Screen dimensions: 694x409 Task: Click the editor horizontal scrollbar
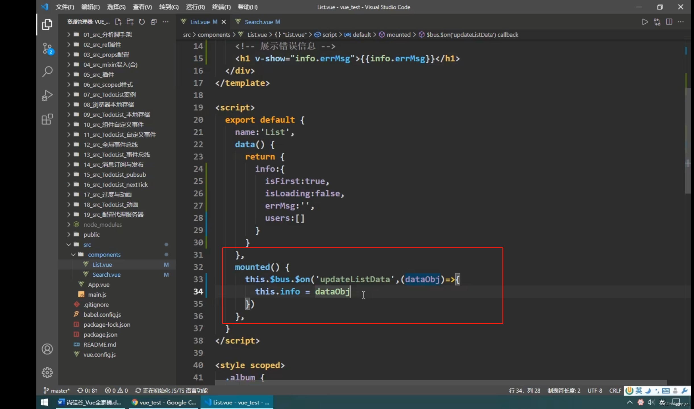[441, 383]
